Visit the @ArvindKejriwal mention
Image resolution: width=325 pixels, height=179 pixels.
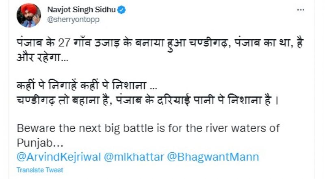pos(58,157)
